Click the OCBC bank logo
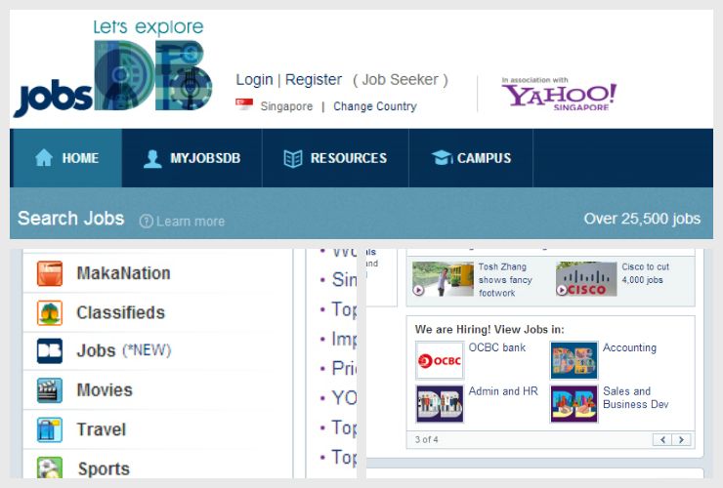 click(x=440, y=360)
